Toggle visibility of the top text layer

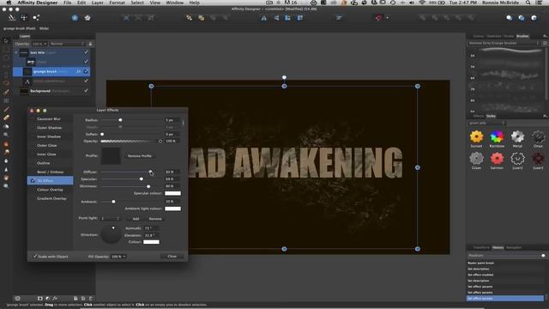[x=86, y=52]
